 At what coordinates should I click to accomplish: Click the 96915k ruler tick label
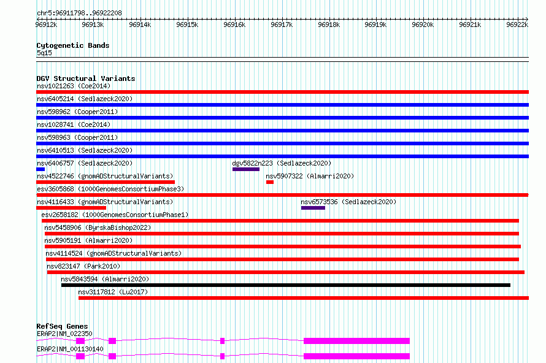pos(187,25)
